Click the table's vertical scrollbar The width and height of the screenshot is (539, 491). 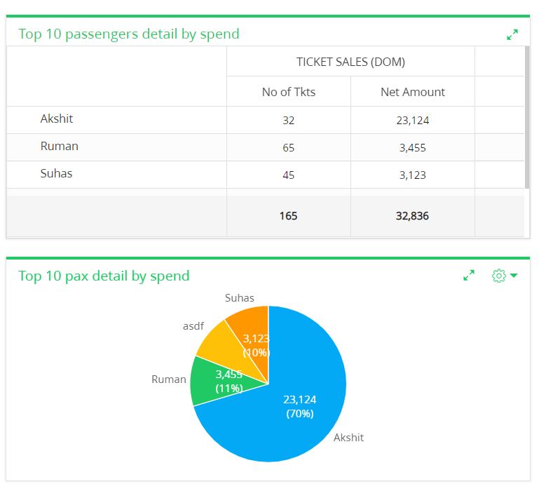click(527, 117)
